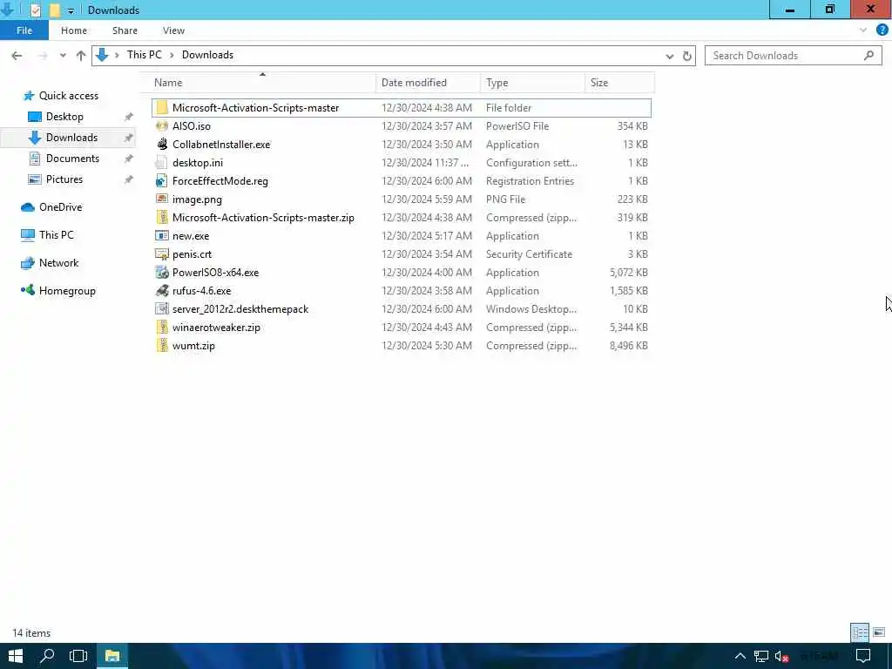Show hidden system tray icons
This screenshot has width=892, height=669.
(740, 656)
